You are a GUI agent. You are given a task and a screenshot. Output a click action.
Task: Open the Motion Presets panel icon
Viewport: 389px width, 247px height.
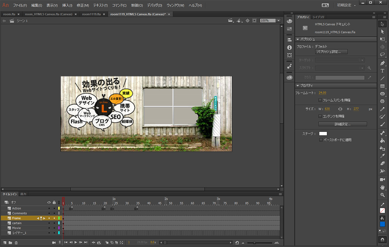[289, 66]
